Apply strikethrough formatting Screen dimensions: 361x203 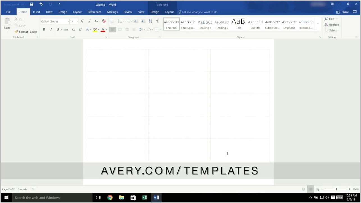66,30
